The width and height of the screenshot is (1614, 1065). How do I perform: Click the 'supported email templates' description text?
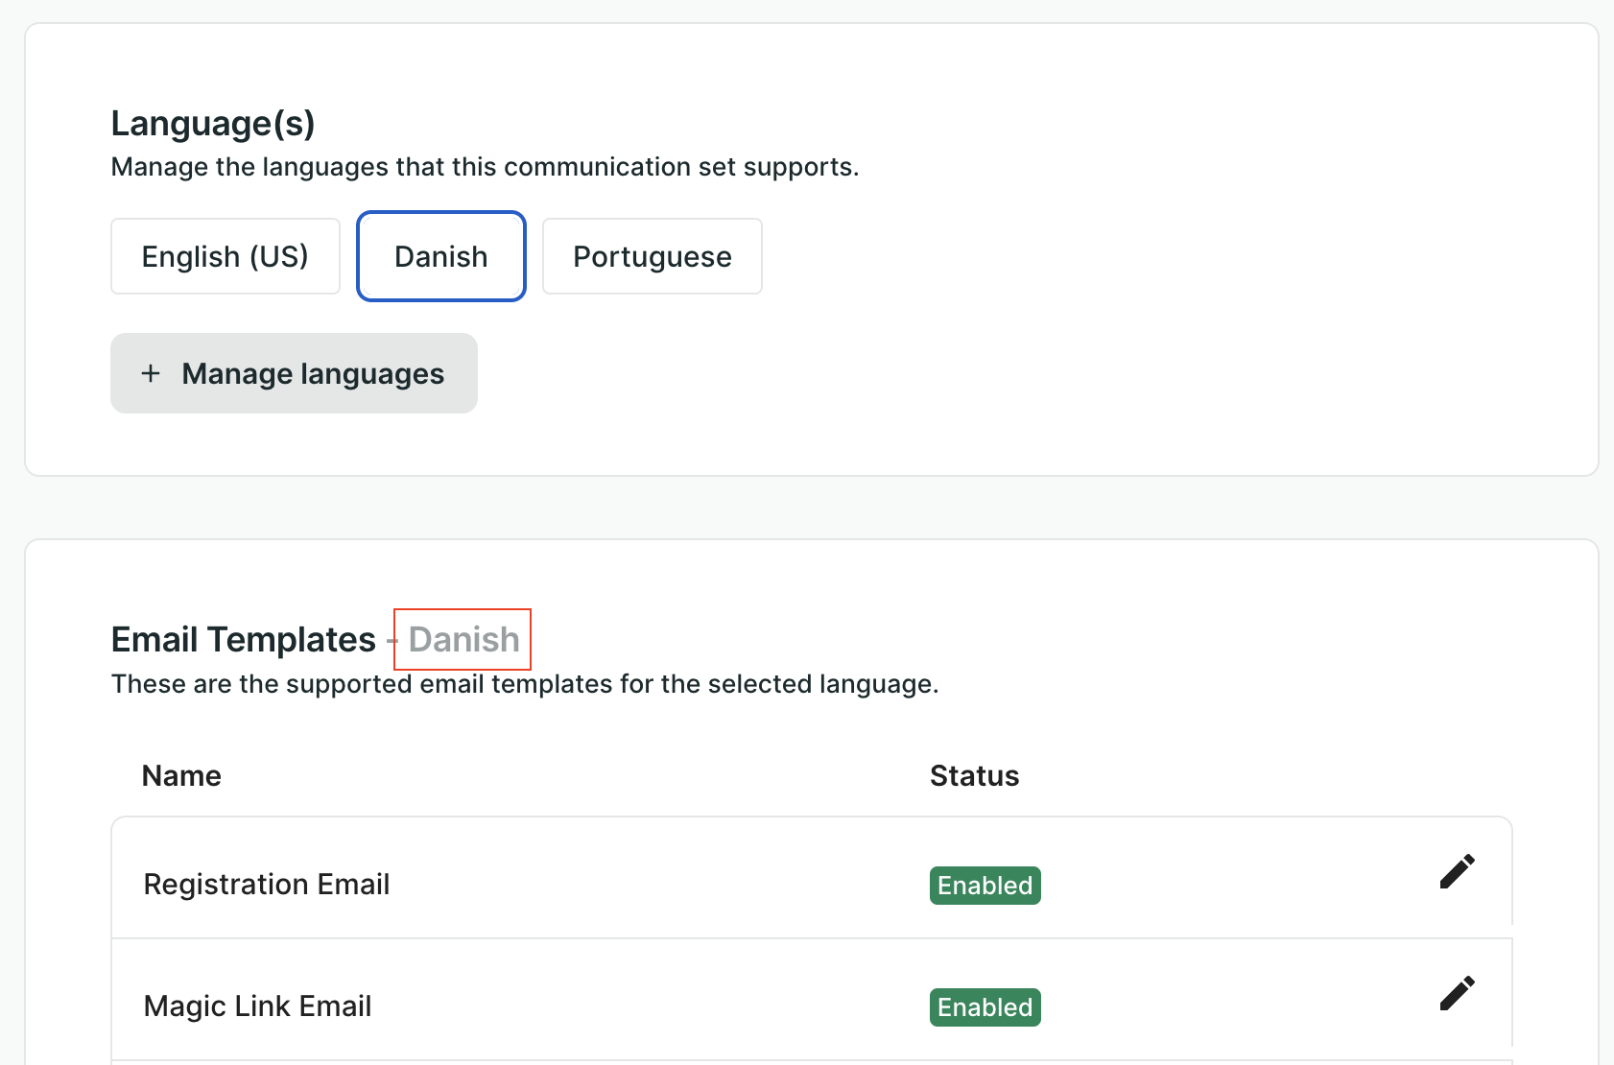coord(525,684)
